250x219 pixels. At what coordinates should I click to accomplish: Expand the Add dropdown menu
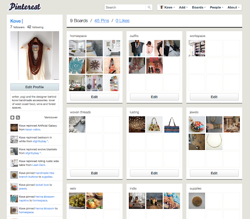183,7
